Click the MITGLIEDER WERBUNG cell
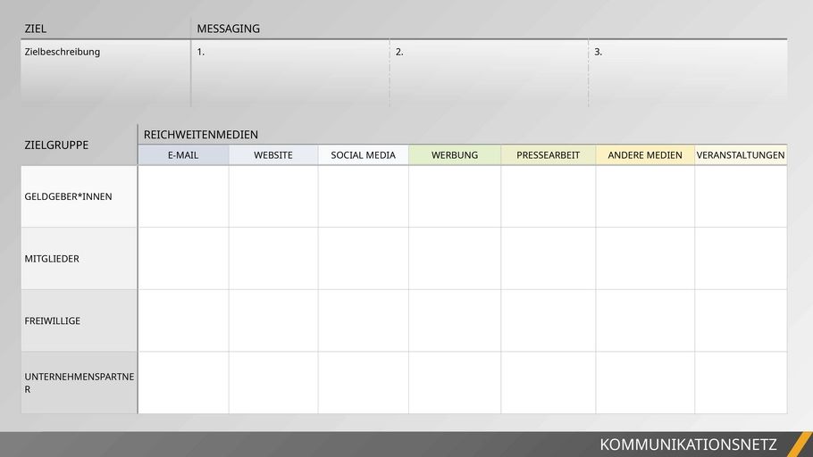Screen dimensions: 813x457 pyautogui.click(x=455, y=259)
